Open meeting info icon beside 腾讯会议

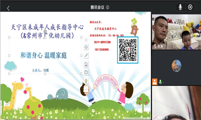click(108, 7)
